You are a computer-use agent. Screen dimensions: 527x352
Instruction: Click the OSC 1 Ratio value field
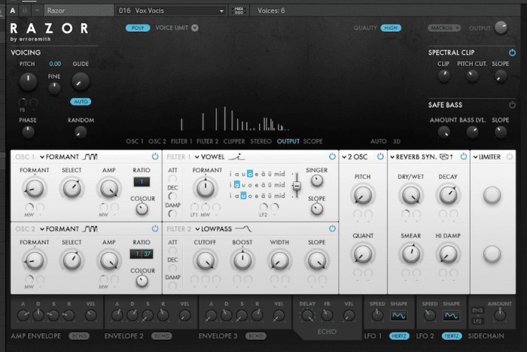pyautogui.click(x=142, y=182)
